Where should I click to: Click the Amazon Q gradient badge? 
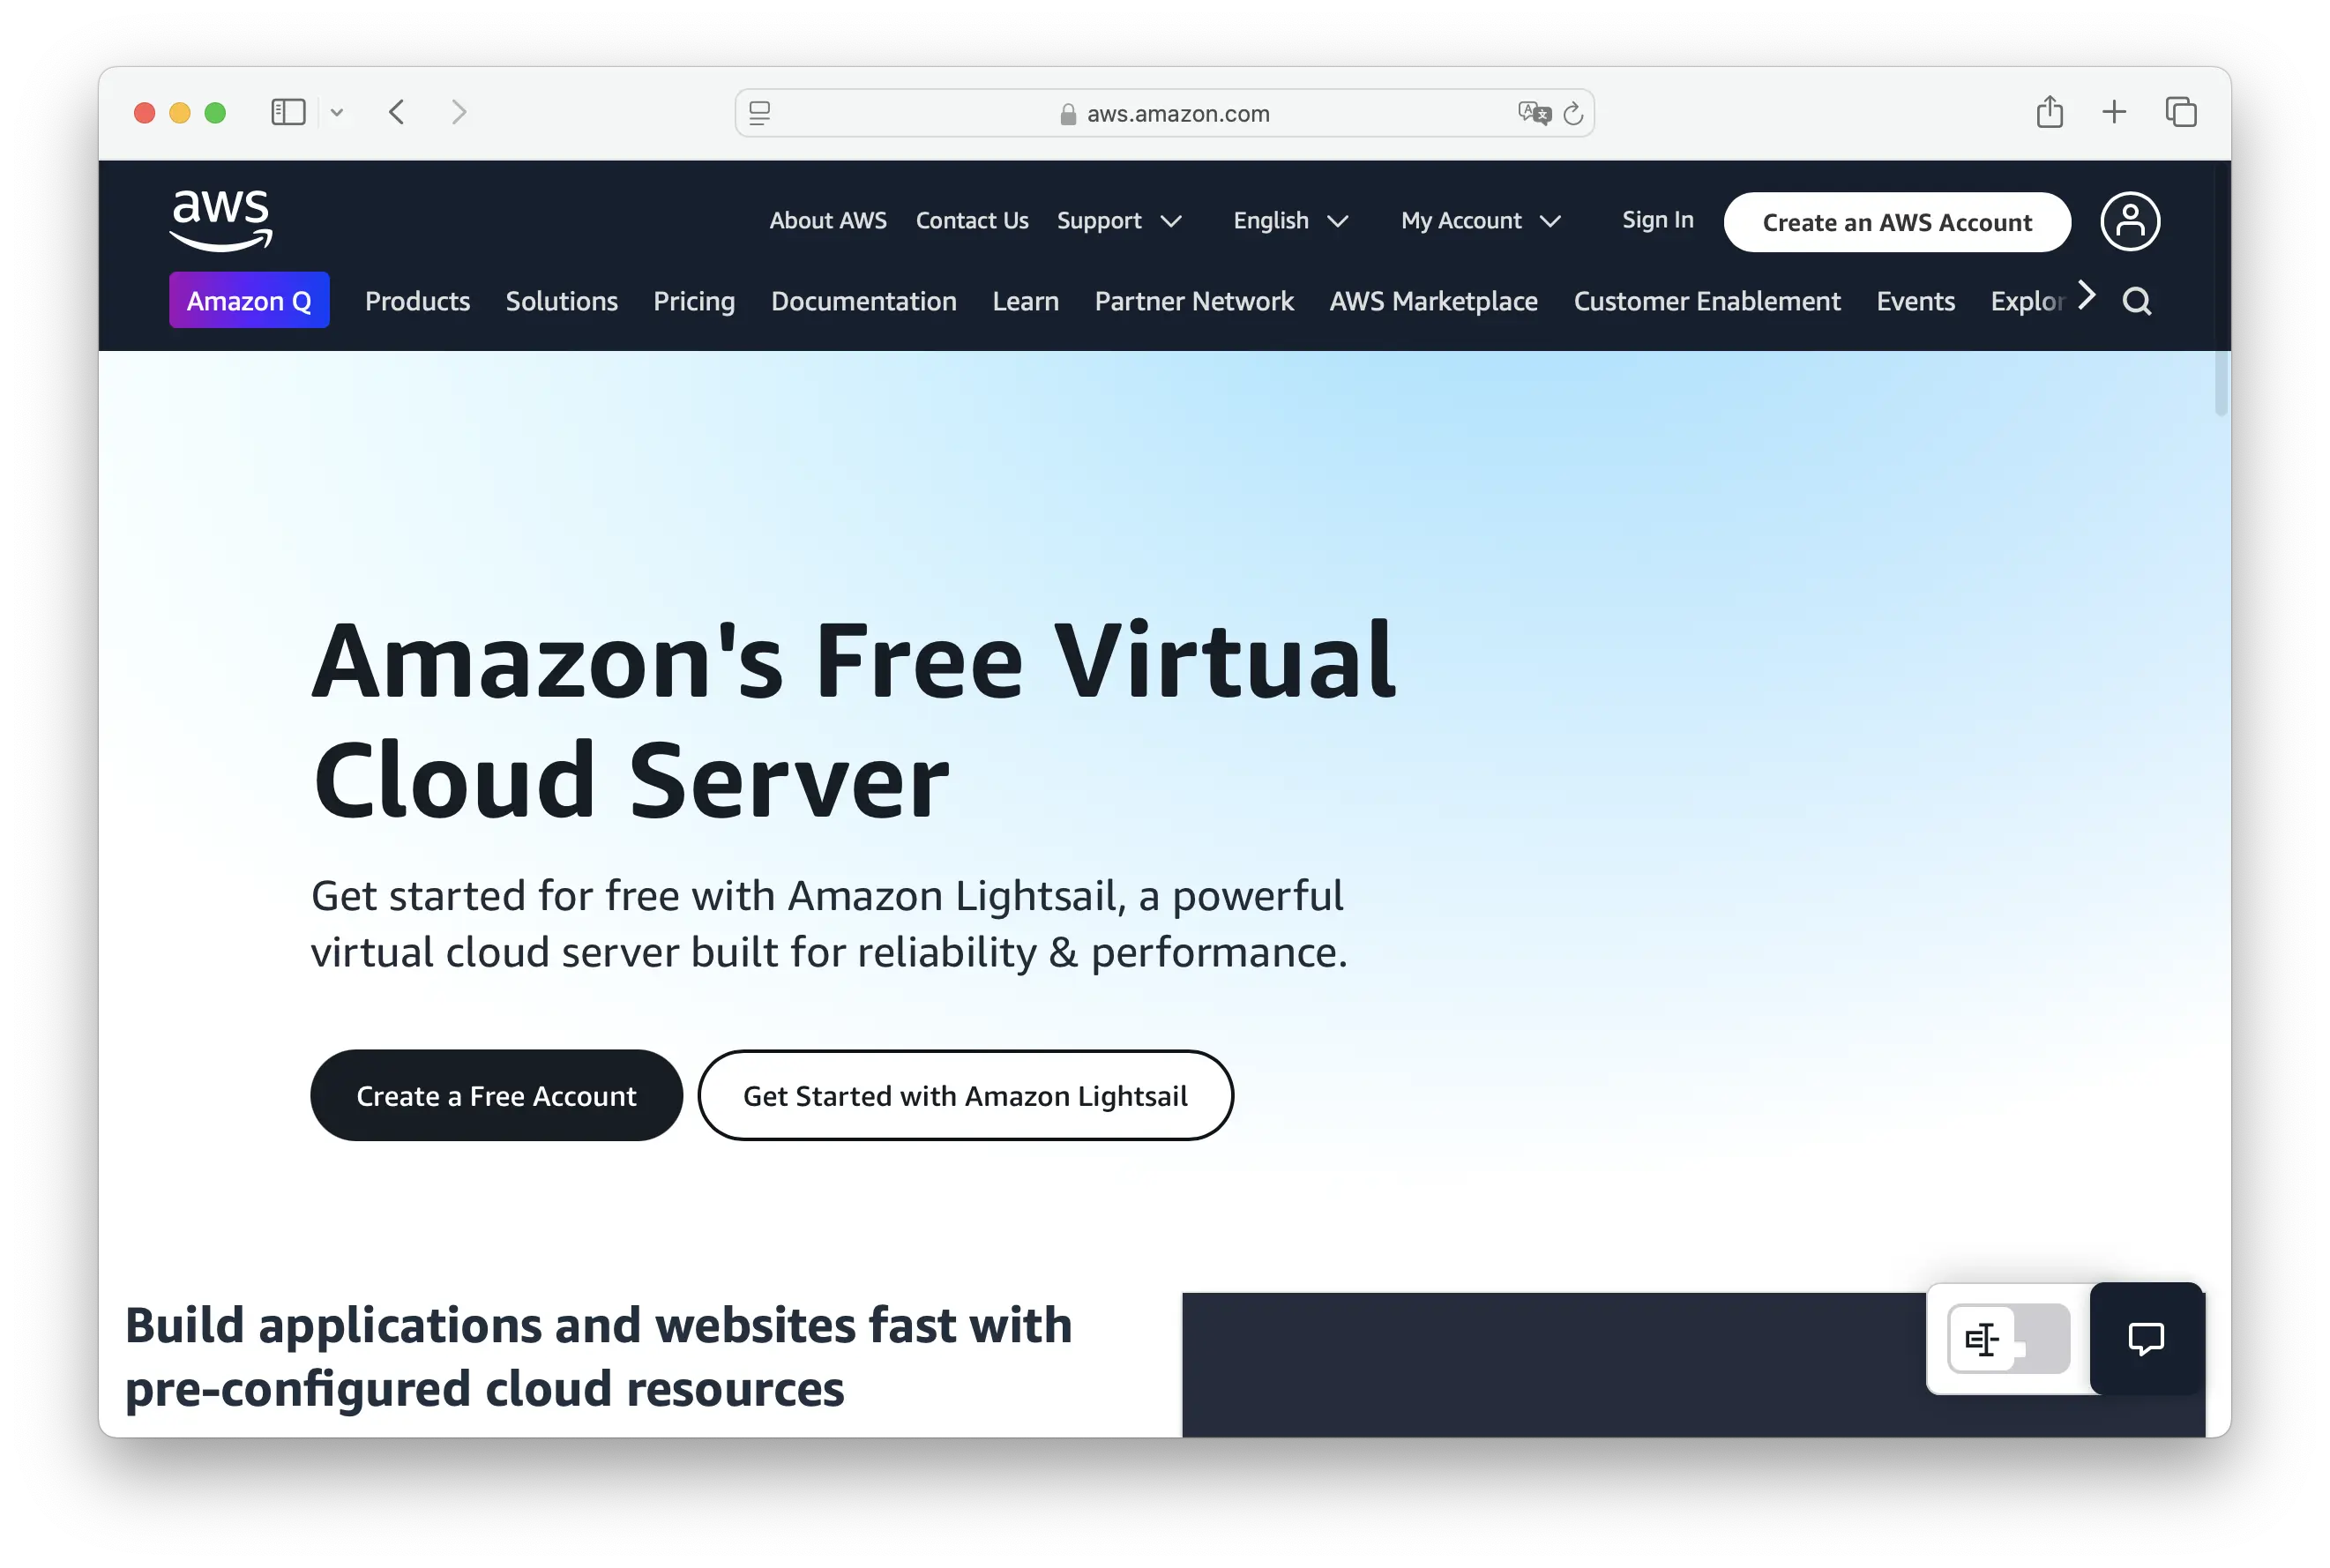click(x=249, y=300)
